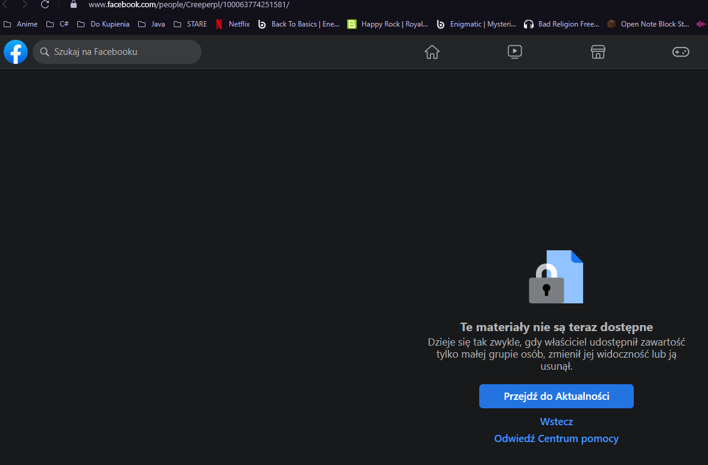Open the Netflix bookmark
Image resolution: width=708 pixels, height=465 pixels.
pyautogui.click(x=233, y=24)
